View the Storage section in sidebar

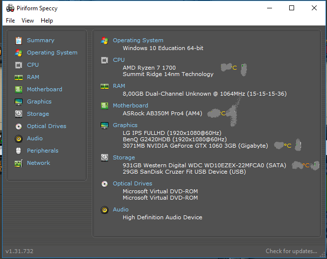tap(38, 114)
